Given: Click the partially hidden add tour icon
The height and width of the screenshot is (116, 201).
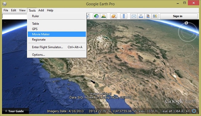Looking at the screenshot, I should point(88,16).
